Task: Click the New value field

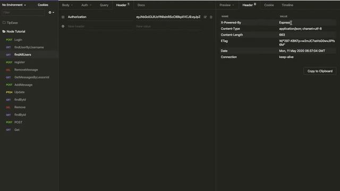Action: point(168,27)
